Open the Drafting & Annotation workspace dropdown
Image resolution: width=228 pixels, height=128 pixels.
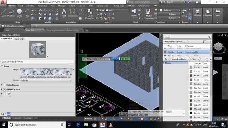pos(16,26)
